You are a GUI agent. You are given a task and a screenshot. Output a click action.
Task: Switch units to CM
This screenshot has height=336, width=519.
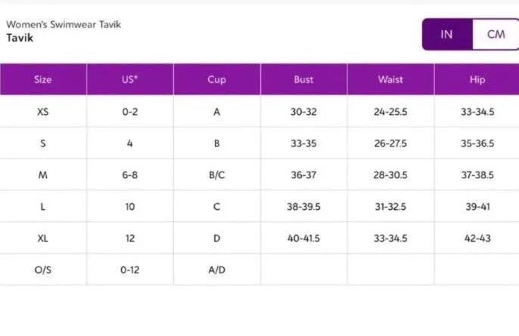[x=496, y=35]
